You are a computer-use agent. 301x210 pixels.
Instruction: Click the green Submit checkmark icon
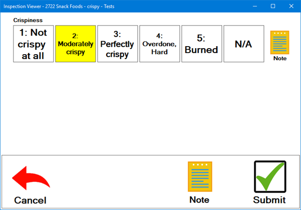tap(269, 177)
